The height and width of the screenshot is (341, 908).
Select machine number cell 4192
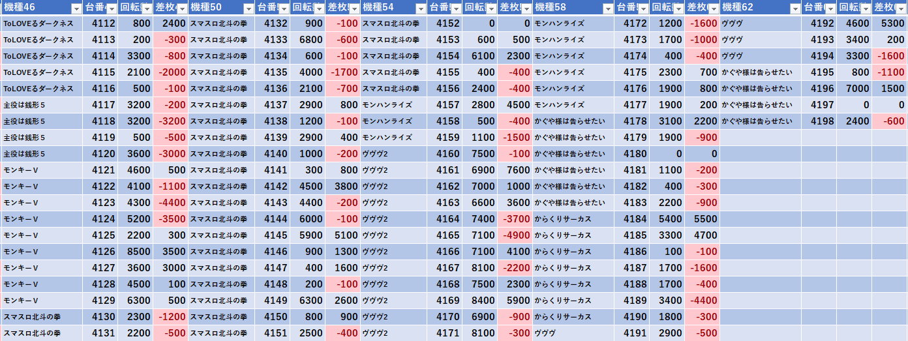tap(819, 23)
